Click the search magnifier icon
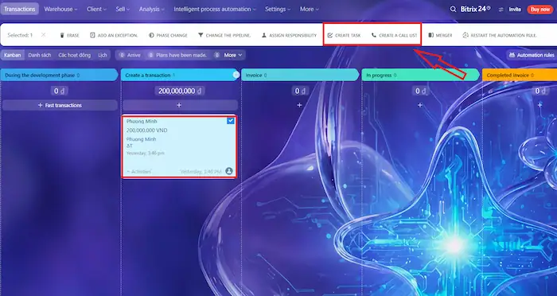557x296 pixels. (453, 10)
